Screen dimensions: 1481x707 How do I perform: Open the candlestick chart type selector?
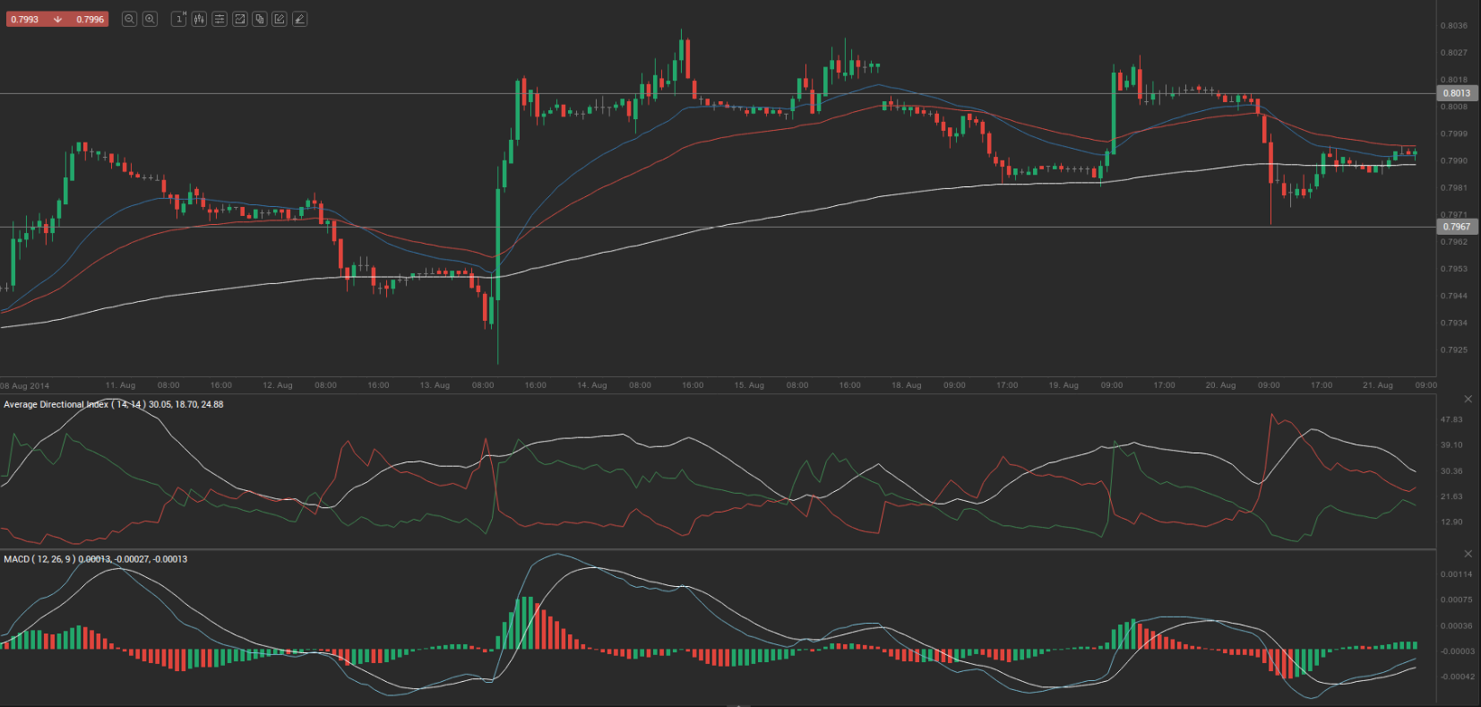coord(199,19)
